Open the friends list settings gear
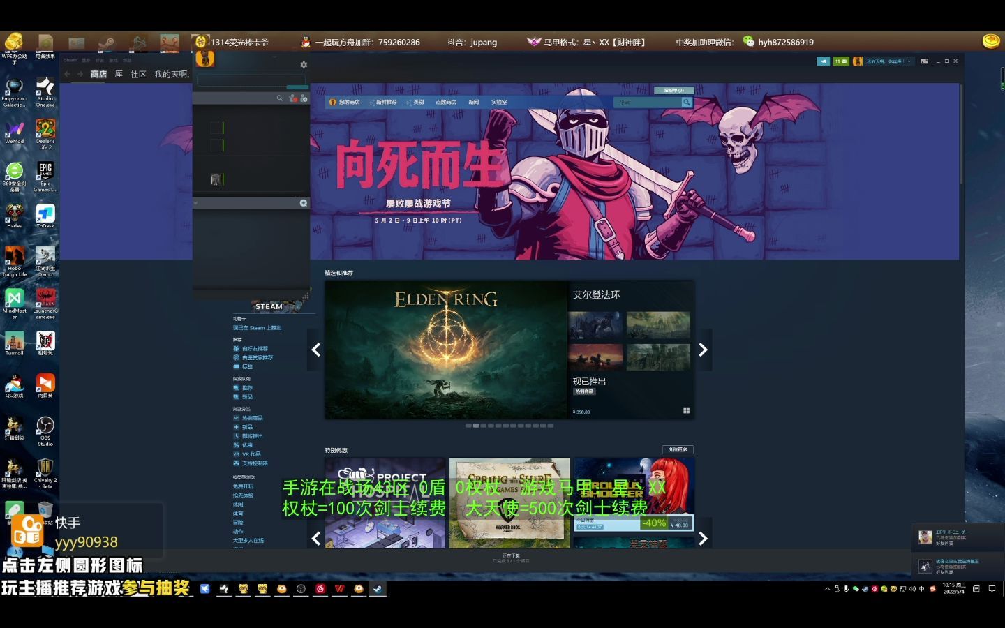Viewport: 1005px width, 628px height. point(304,65)
